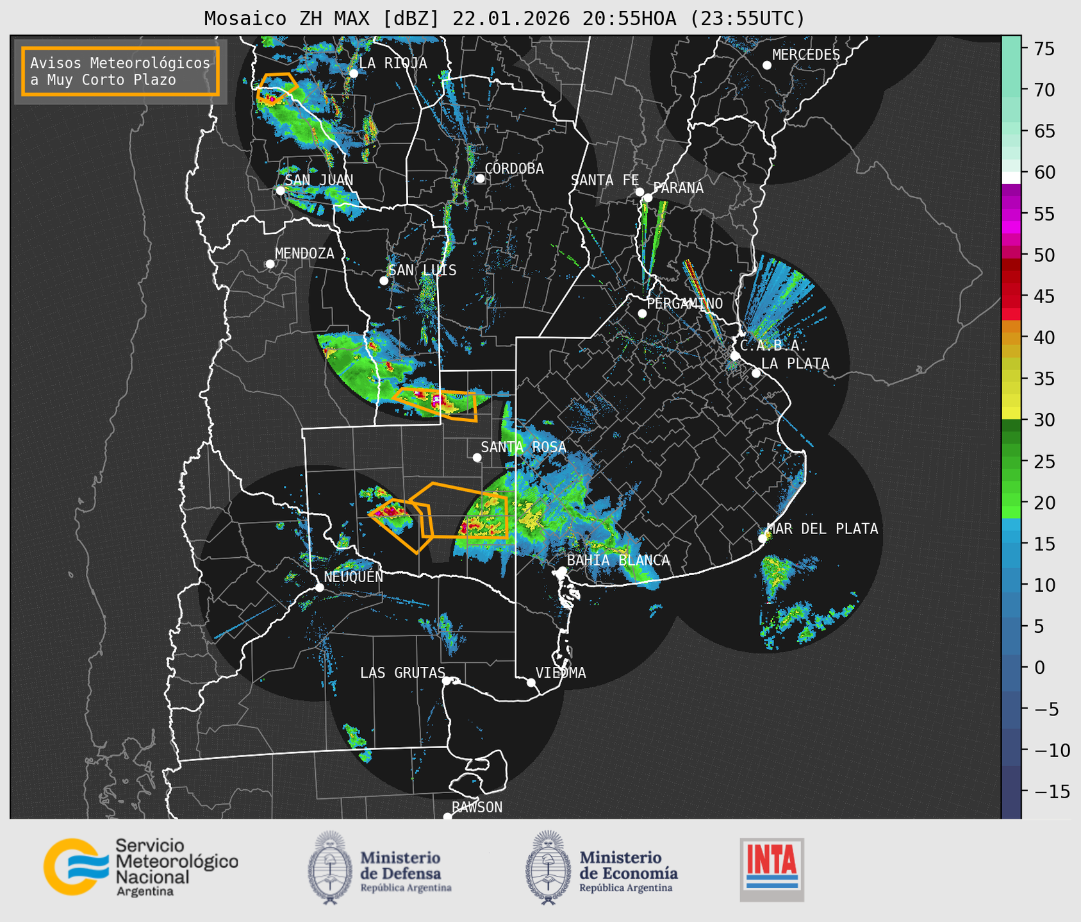The width and height of the screenshot is (1081, 922).
Task: Click the MENDOZA city label
Action: (x=304, y=254)
